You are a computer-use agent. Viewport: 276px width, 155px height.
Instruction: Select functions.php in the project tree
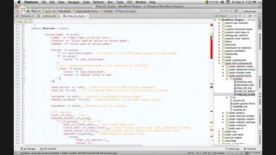tap(245, 82)
